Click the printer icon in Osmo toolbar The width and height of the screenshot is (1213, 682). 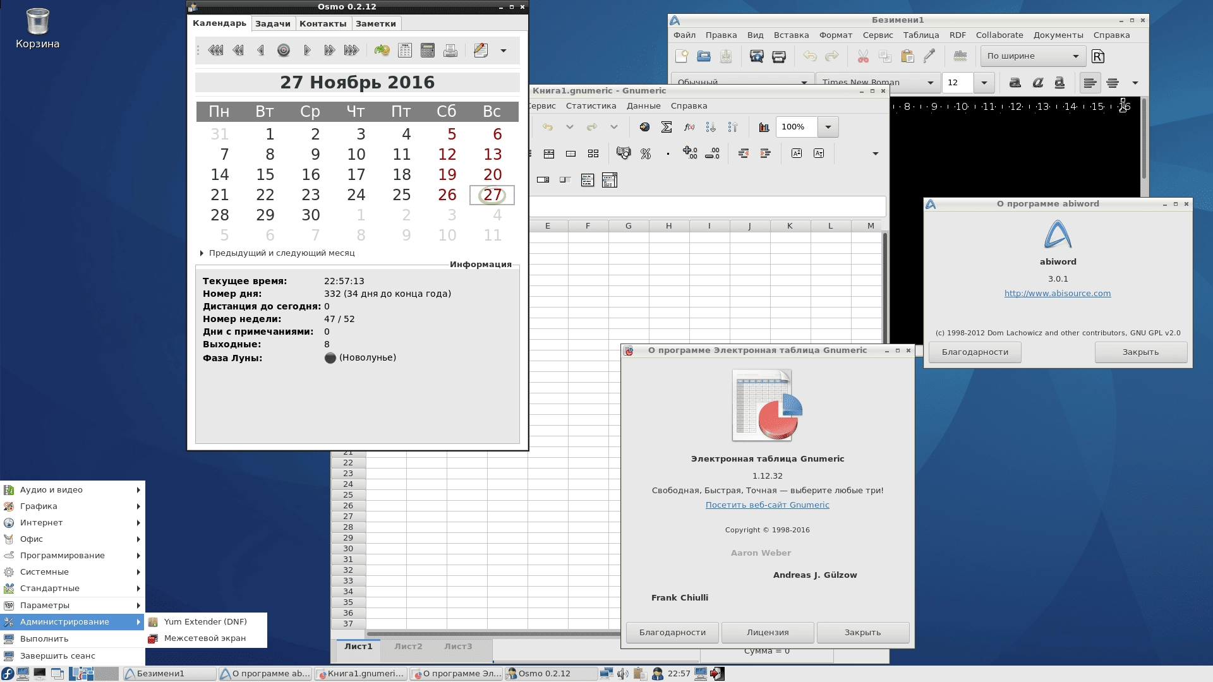coord(450,51)
